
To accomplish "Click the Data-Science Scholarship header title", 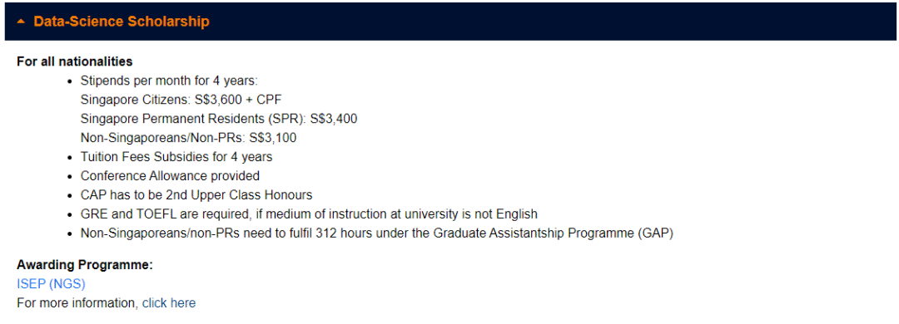I will coord(122,22).
